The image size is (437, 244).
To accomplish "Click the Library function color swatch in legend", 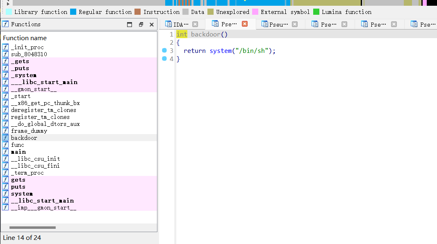I will [9, 12].
